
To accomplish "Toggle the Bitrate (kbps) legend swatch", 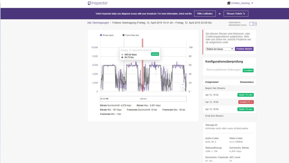I will pos(101,35).
